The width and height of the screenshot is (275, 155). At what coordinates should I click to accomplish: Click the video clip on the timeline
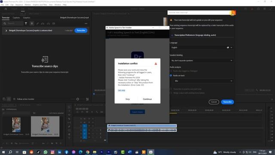tap(142, 125)
